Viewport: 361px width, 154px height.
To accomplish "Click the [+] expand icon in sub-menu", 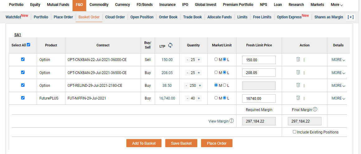I will point(351,17).
